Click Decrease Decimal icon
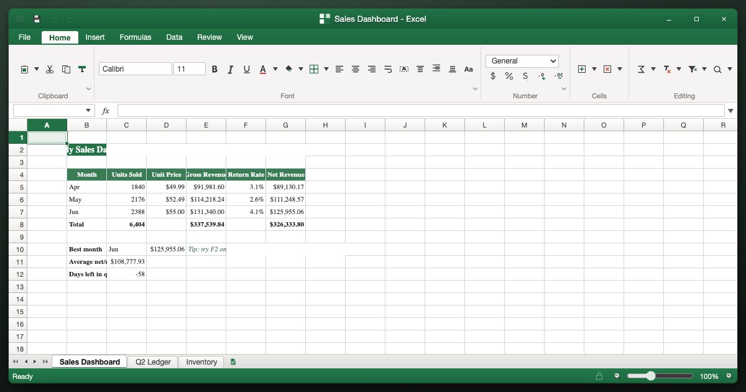746x392 pixels. click(558, 76)
